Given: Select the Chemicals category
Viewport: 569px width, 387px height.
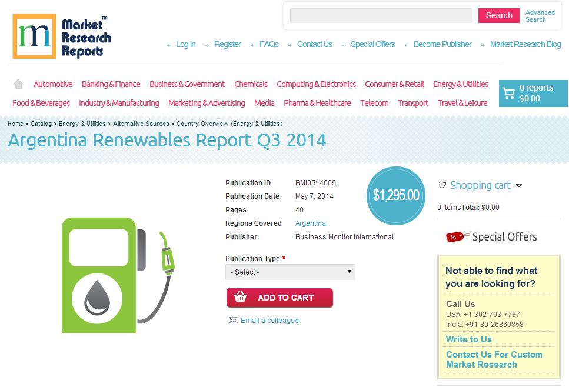Looking at the screenshot, I should coord(251,84).
